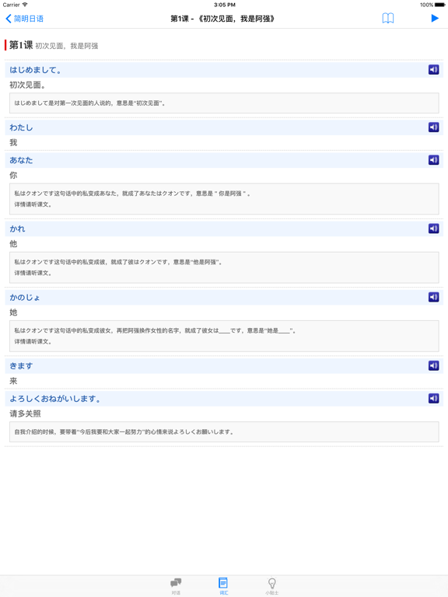448x597 pixels.
Task: Play audio for はじめまして。
Action: tap(433, 70)
